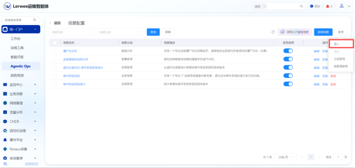Click the 场景名称 search input

pyautogui.click(x=72, y=32)
